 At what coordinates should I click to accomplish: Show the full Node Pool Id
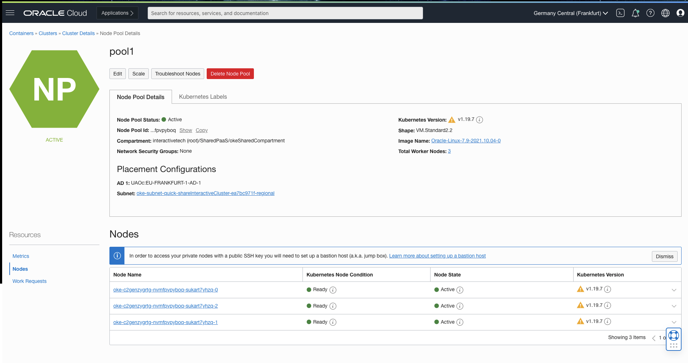click(x=186, y=130)
